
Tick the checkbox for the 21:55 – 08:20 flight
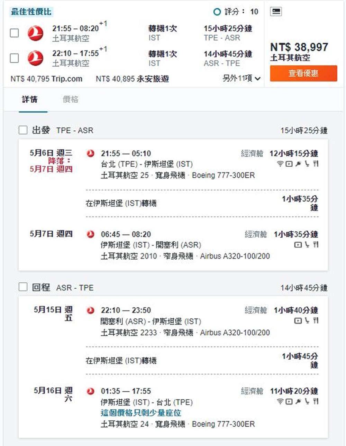pos(14,33)
